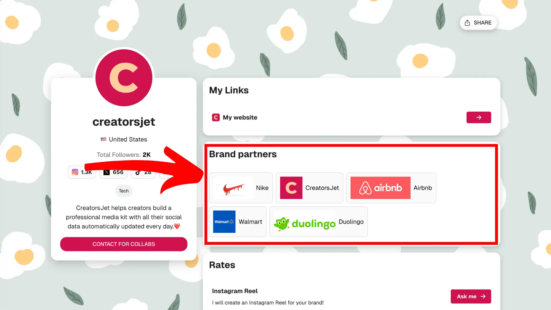Select the Airbnb partner logo
Screen dimensions: 551x310
pyautogui.click(x=380, y=188)
